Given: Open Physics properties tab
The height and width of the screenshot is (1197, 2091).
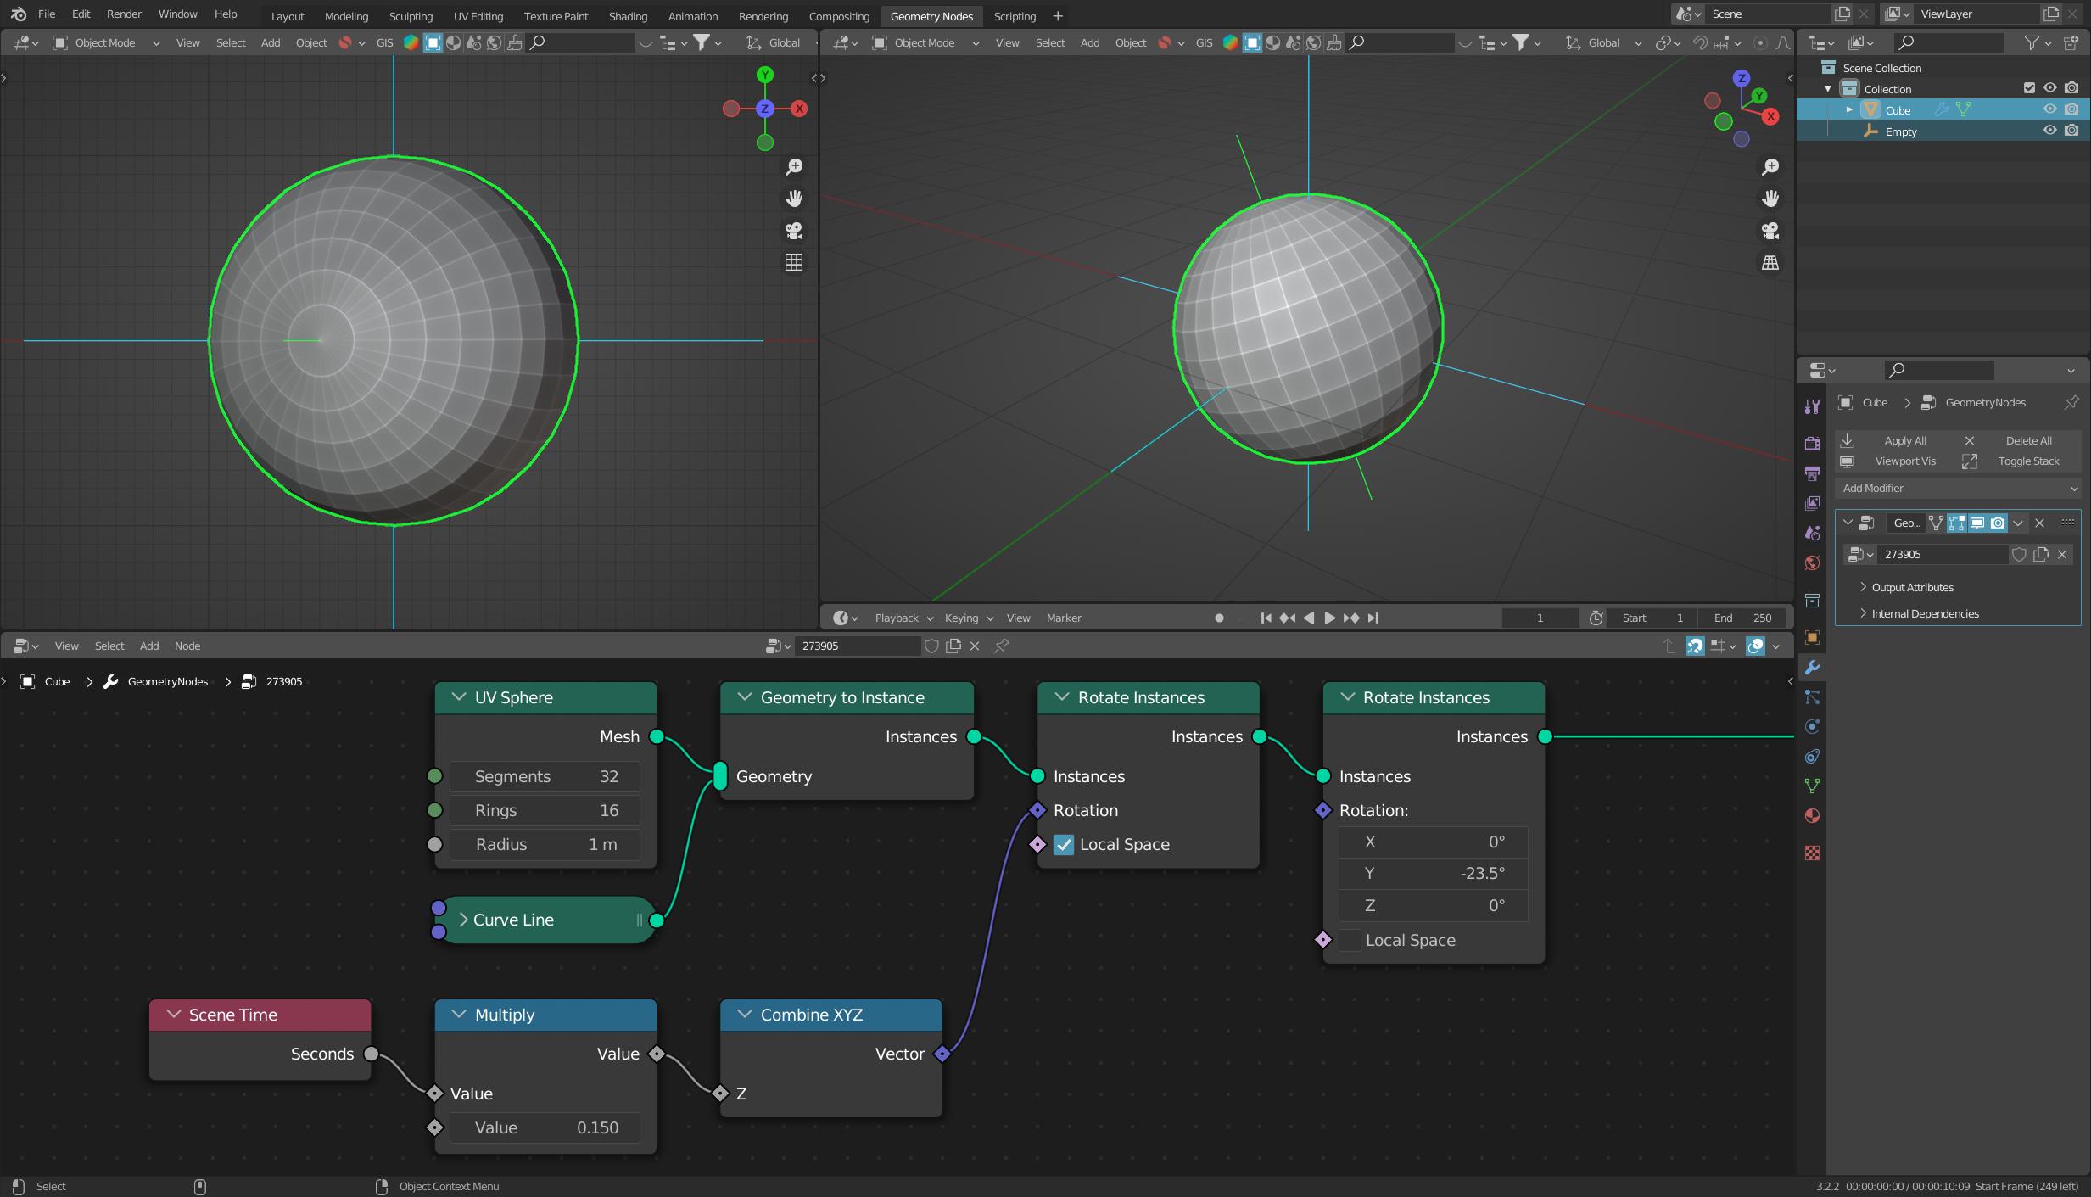Looking at the screenshot, I should point(1812,727).
